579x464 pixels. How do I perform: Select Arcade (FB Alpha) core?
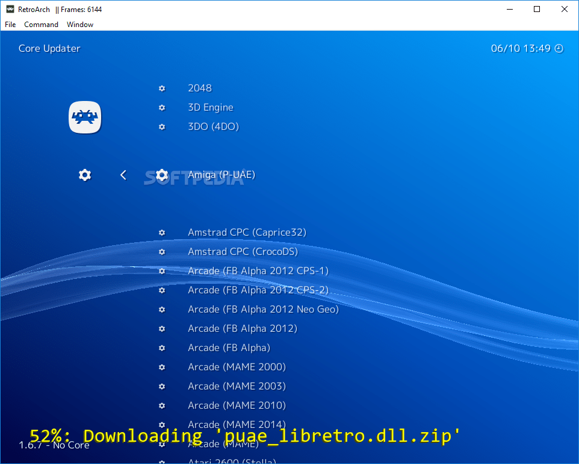pyautogui.click(x=229, y=348)
